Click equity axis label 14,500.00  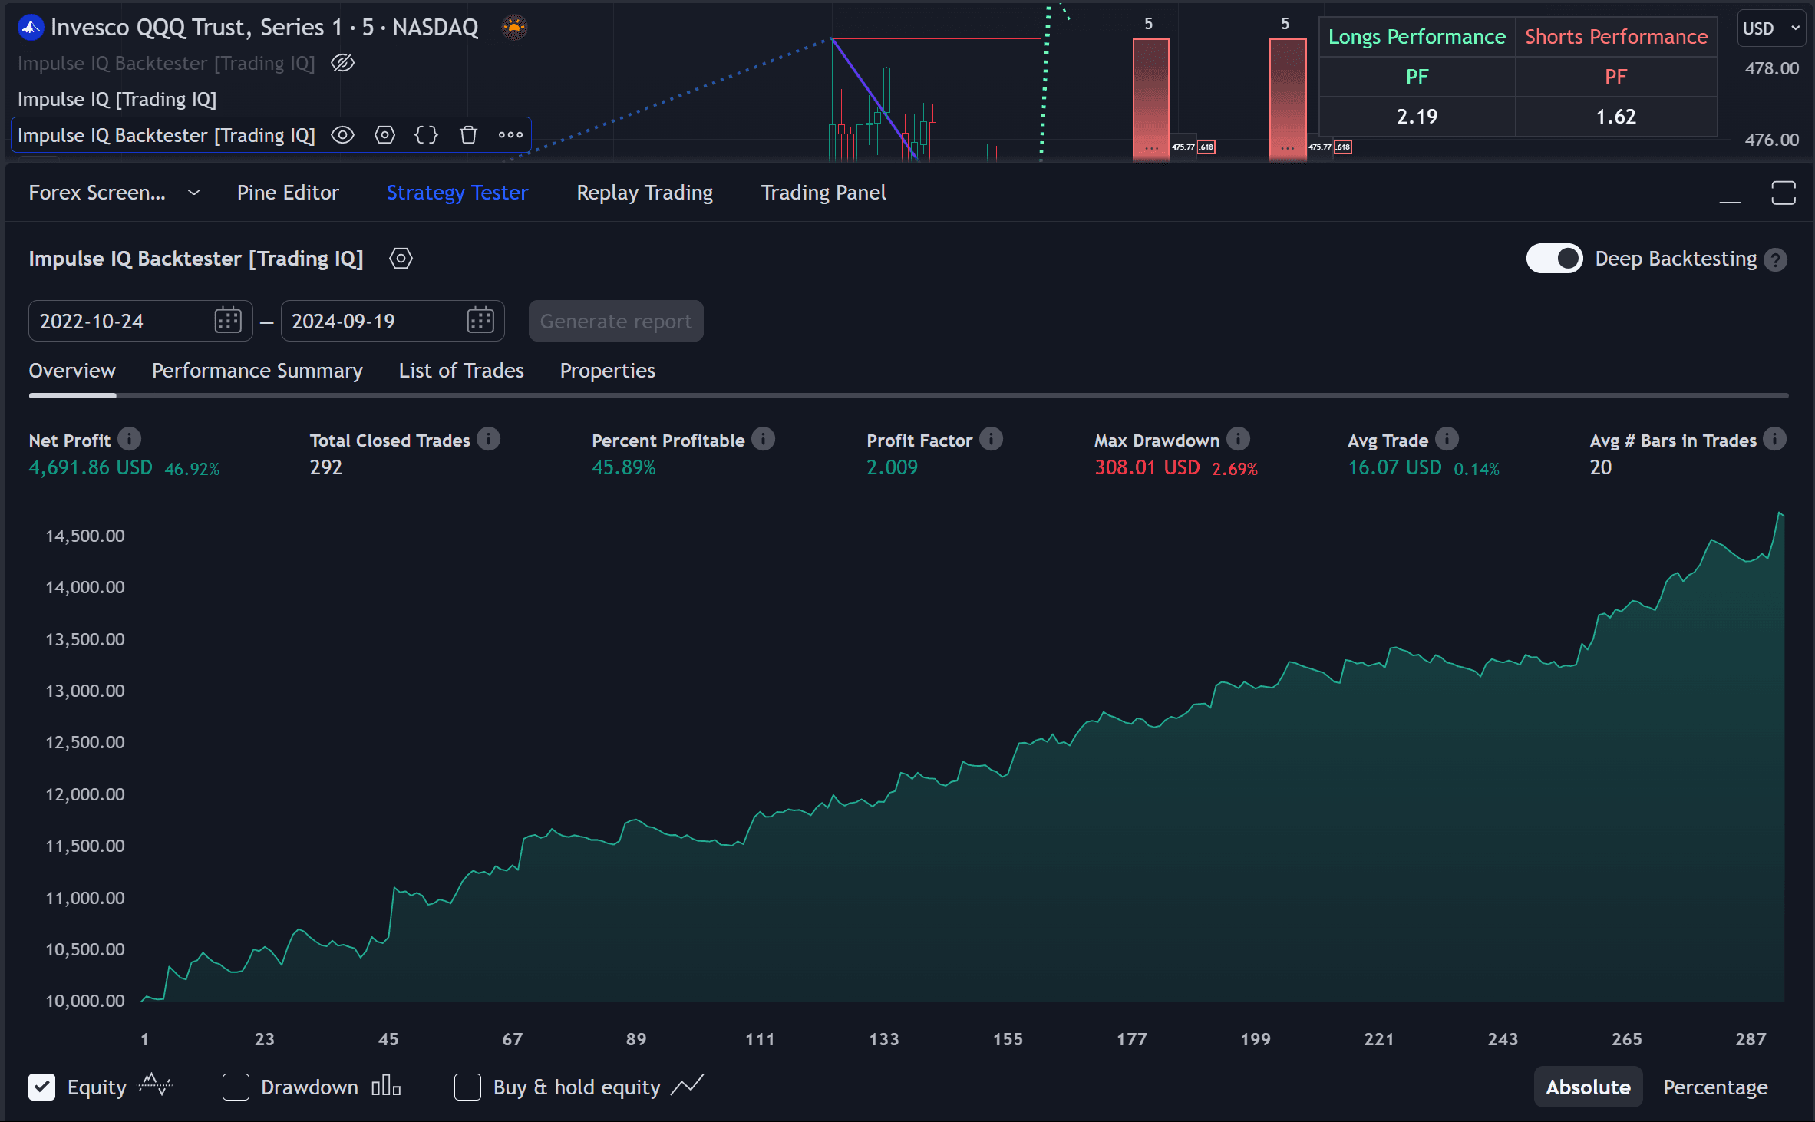coord(84,536)
